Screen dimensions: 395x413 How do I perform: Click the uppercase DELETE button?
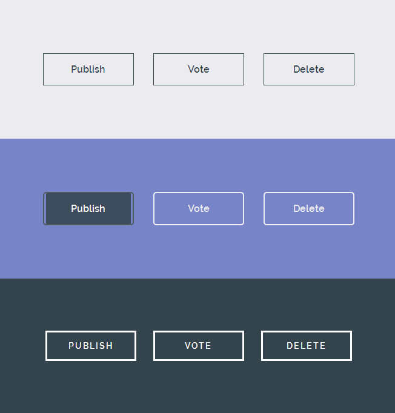pos(307,346)
